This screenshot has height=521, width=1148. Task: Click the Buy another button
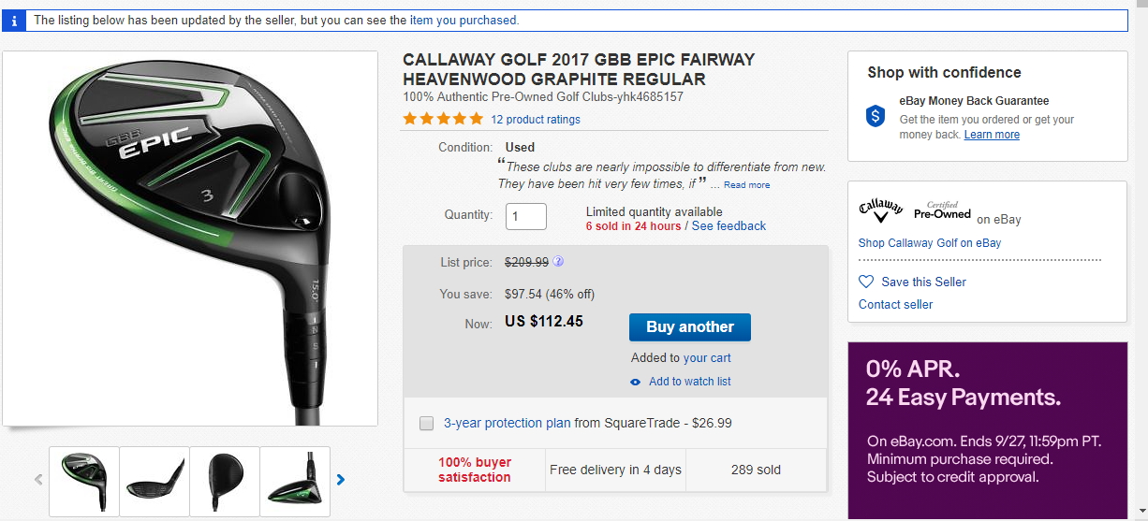click(x=690, y=327)
